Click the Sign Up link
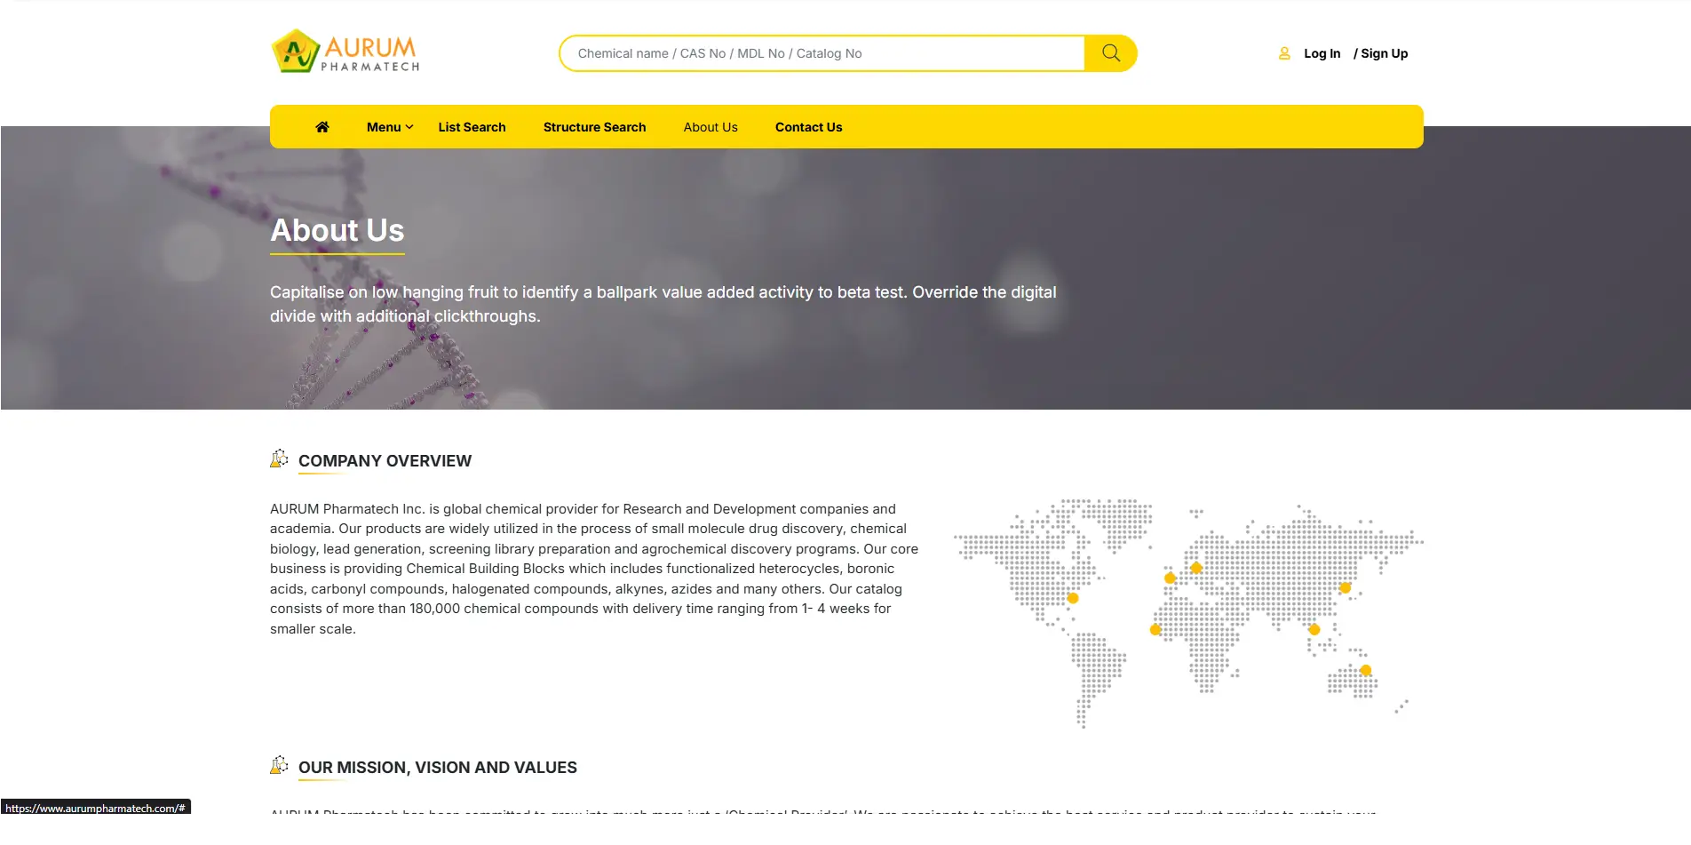The image size is (1691, 845). coord(1384,53)
